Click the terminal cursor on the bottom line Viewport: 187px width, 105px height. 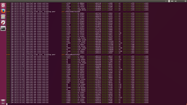[7, 104]
